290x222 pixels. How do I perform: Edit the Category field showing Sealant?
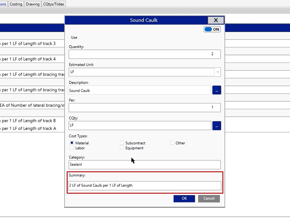[144, 164]
